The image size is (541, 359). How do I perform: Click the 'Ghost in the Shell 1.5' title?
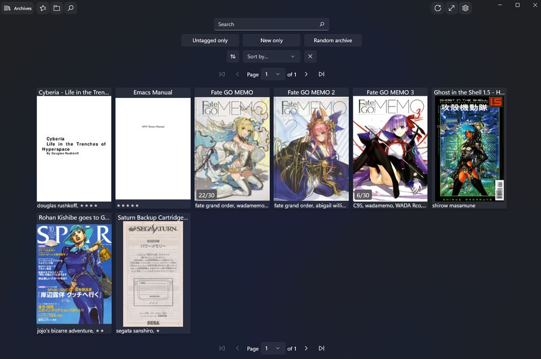coord(469,92)
